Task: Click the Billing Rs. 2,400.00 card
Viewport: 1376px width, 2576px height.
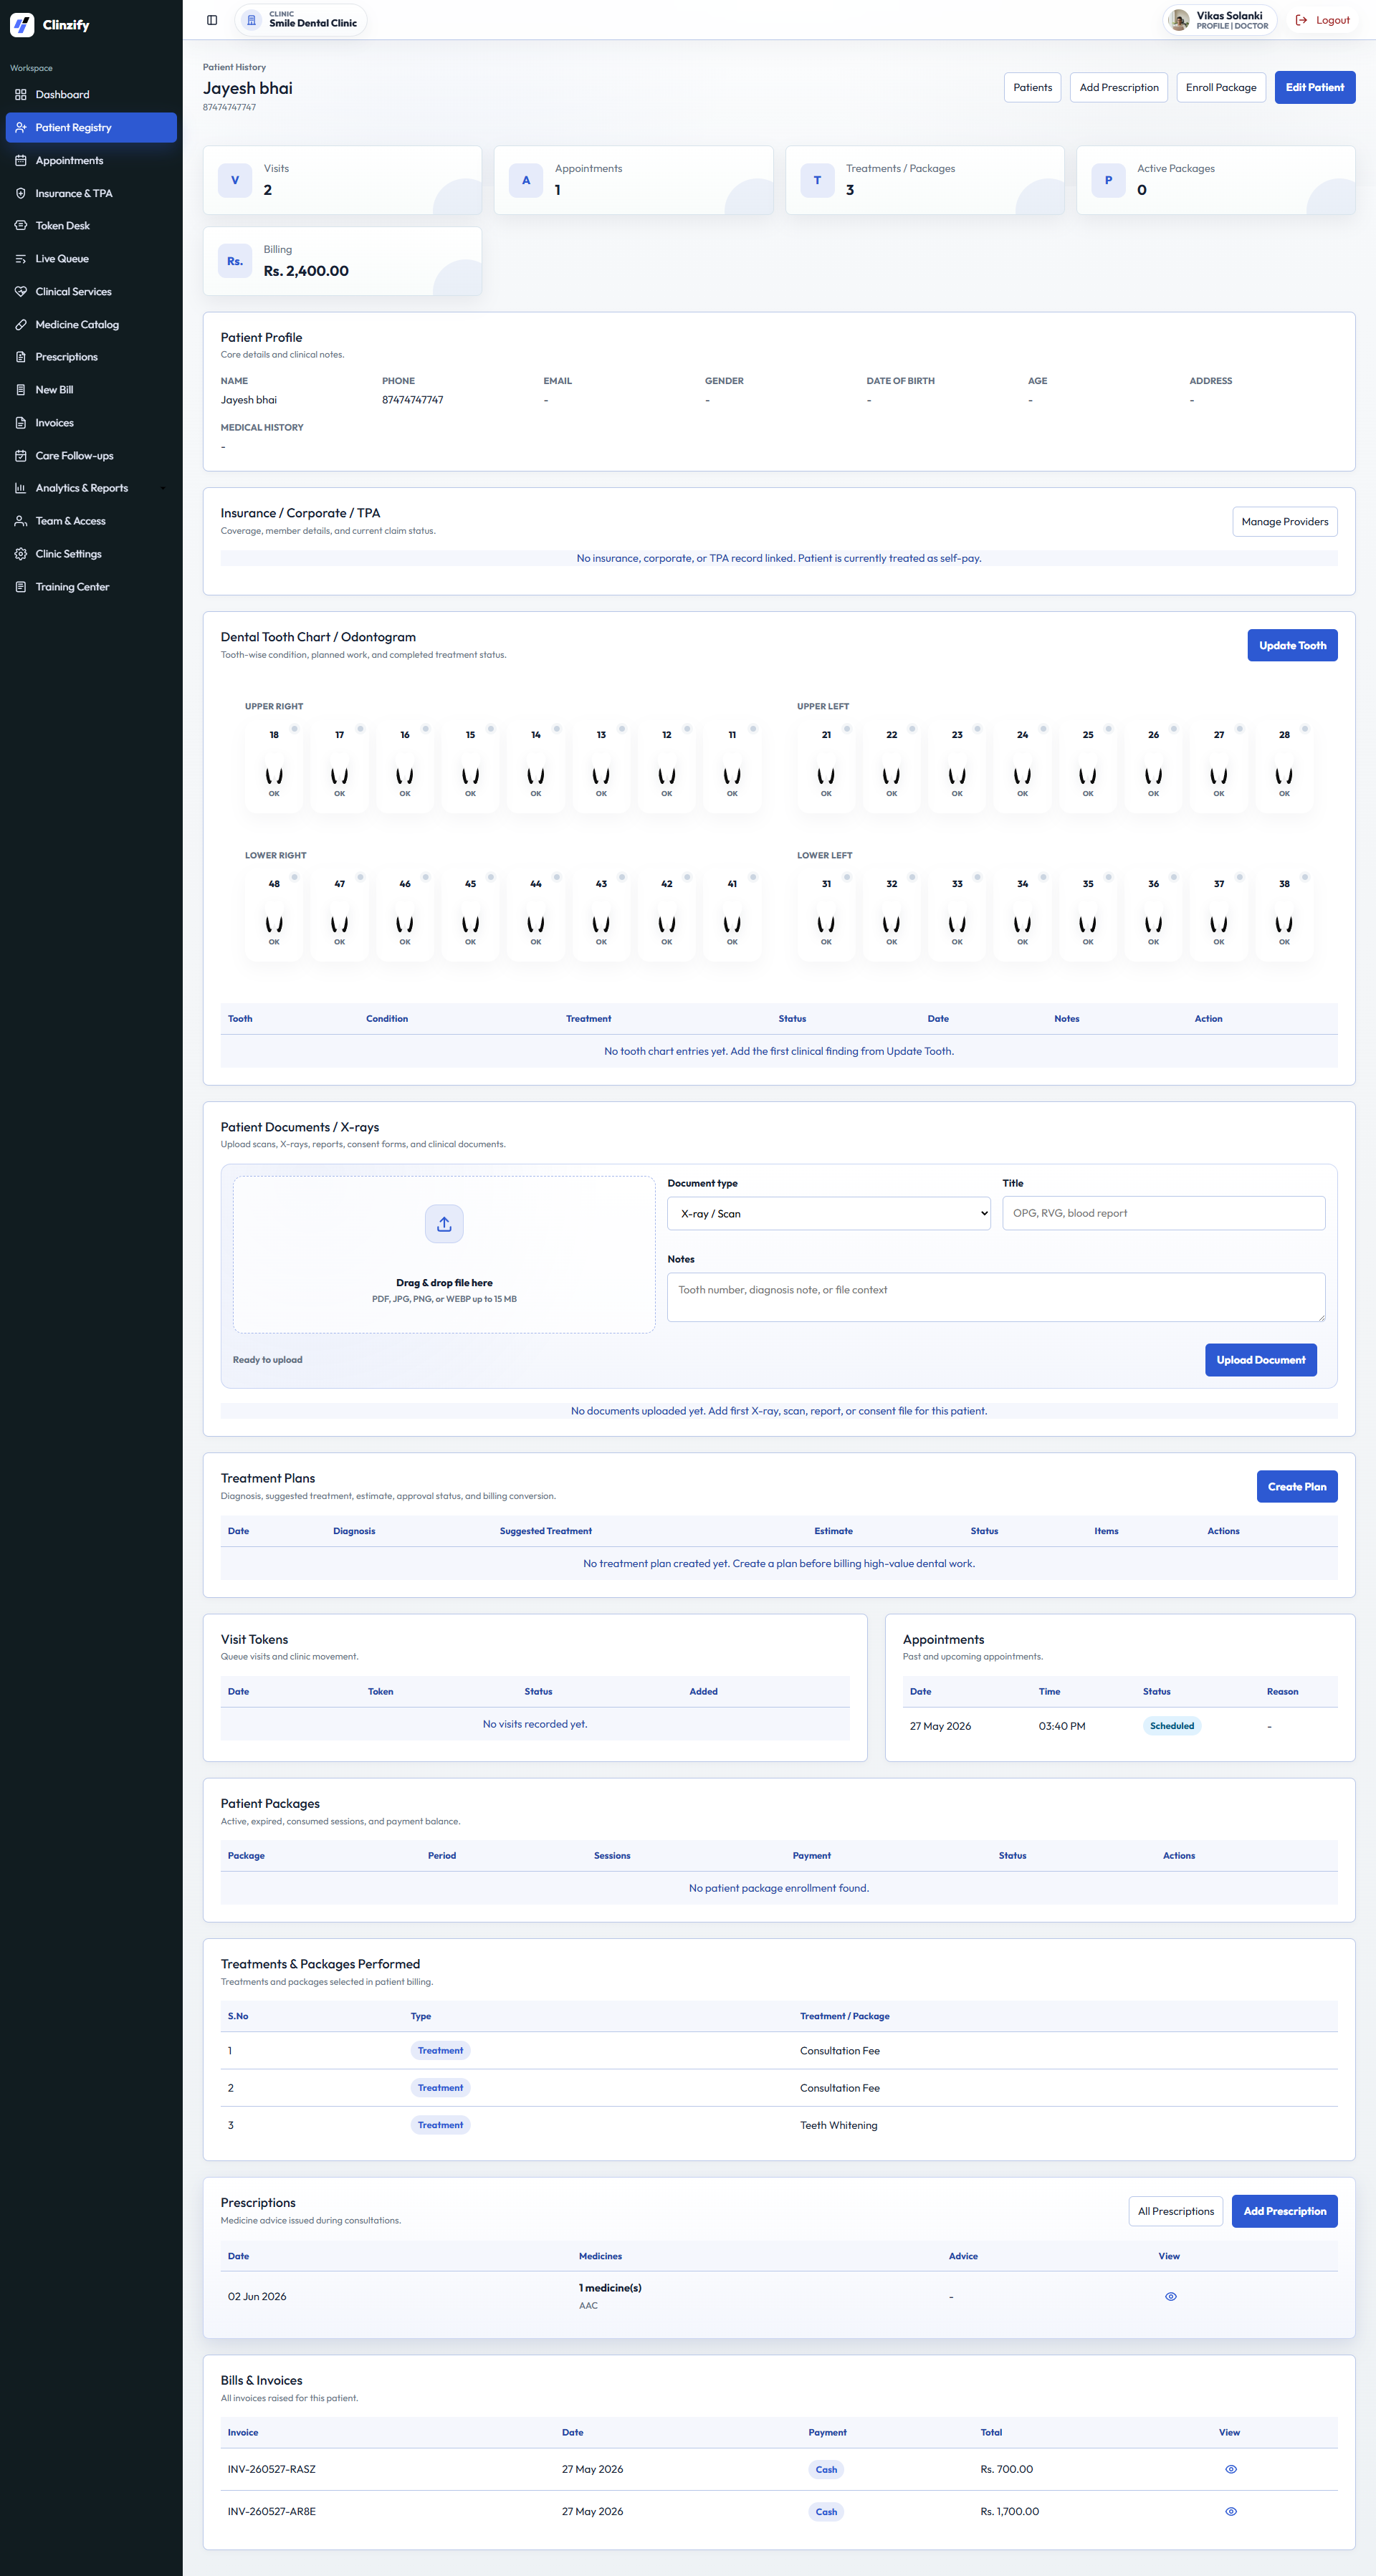Action: (342, 261)
